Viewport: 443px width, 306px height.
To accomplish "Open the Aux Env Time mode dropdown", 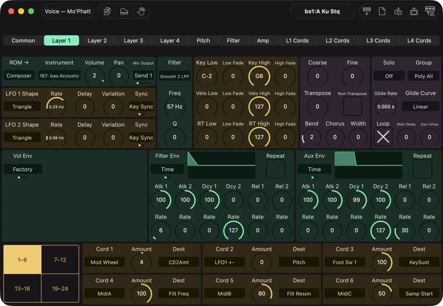I will [315, 169].
